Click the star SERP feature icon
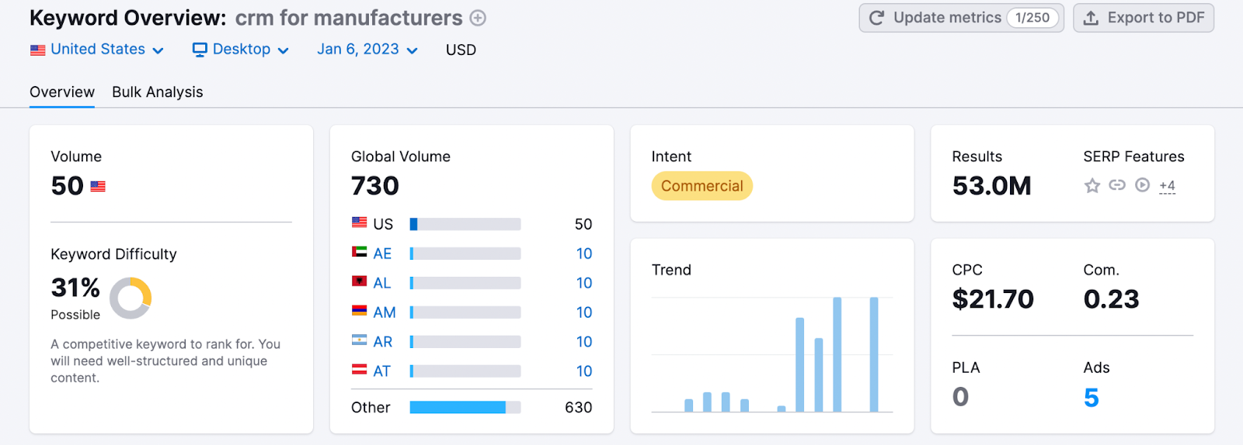Image resolution: width=1243 pixels, height=445 pixels. [x=1092, y=185]
